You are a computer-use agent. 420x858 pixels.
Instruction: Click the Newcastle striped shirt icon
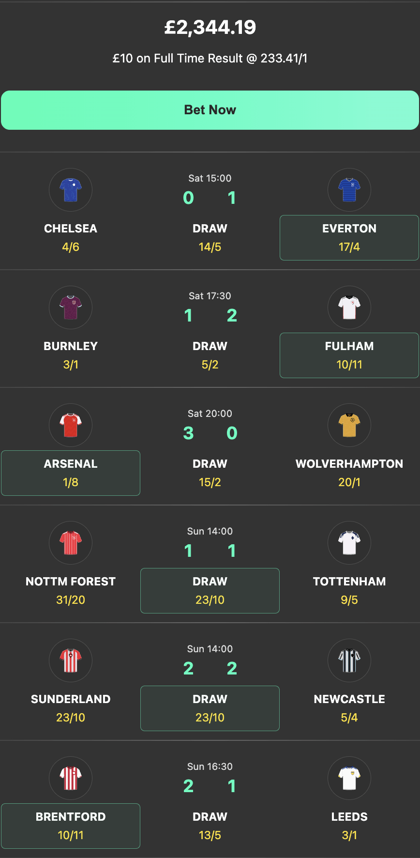[x=349, y=660]
